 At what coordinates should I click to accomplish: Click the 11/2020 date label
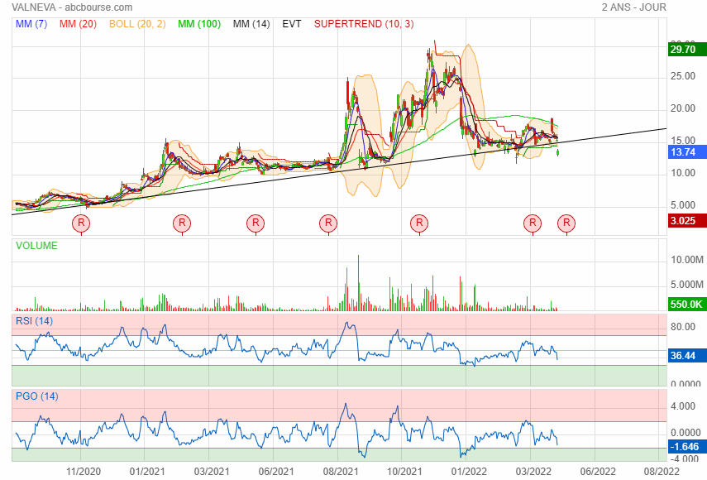point(84,472)
